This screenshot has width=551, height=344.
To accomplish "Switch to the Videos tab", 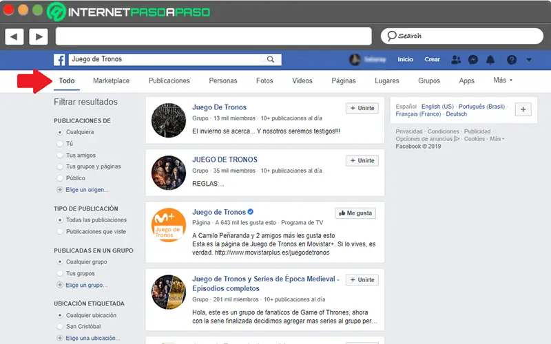I will [302, 80].
